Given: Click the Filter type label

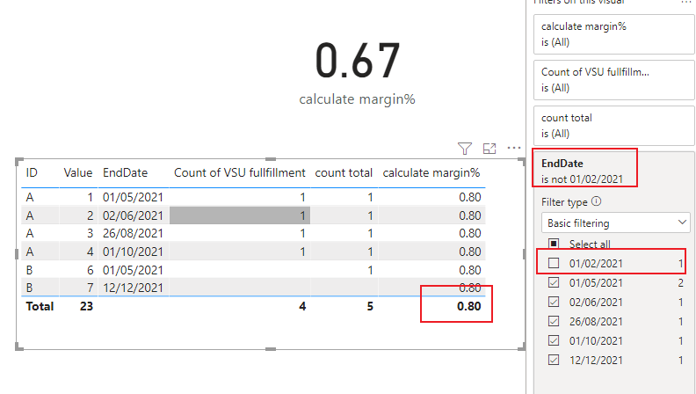Looking at the screenshot, I should point(564,202).
